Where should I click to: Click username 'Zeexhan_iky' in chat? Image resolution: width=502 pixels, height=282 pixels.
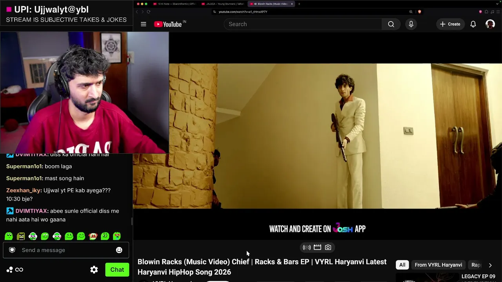pyautogui.click(x=24, y=190)
